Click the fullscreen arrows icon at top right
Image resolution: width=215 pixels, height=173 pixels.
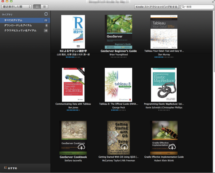pos(213,2)
